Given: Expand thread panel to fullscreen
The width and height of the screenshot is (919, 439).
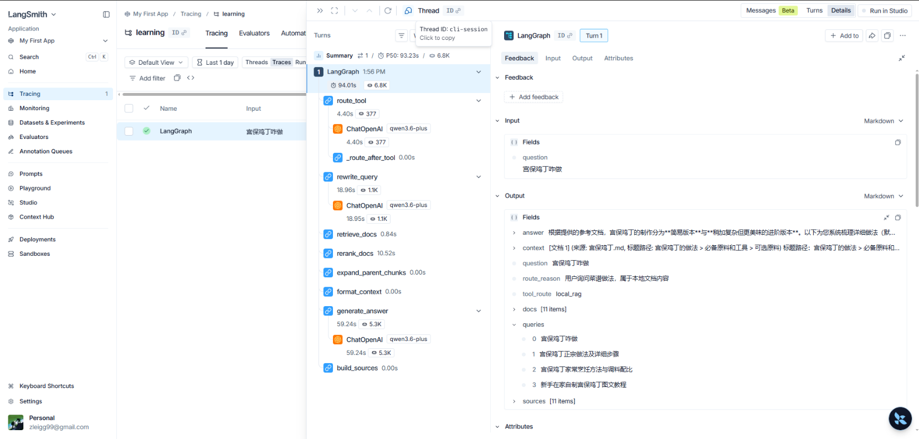Looking at the screenshot, I should pyautogui.click(x=335, y=11).
